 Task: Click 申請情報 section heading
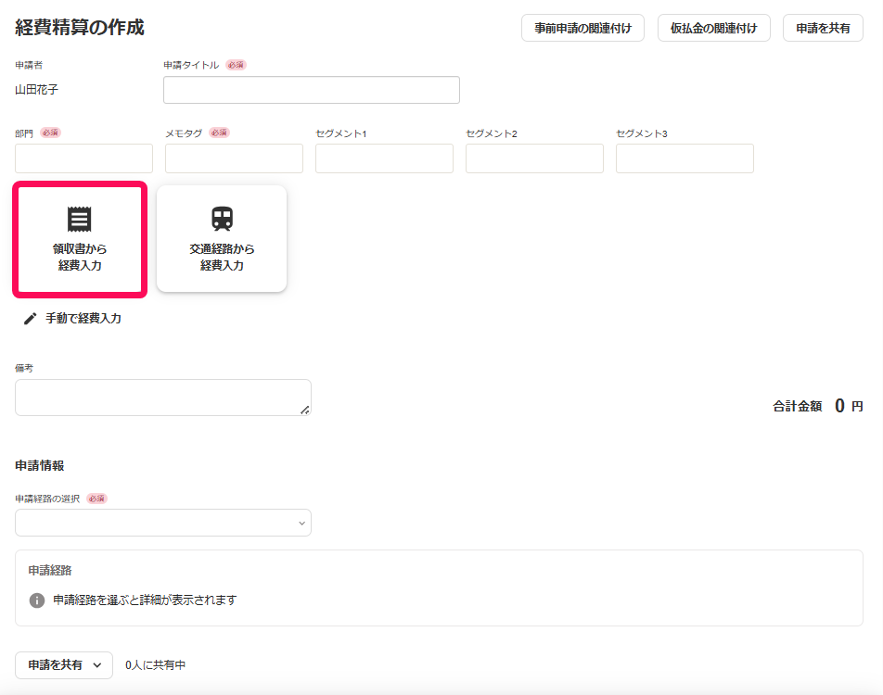point(39,466)
